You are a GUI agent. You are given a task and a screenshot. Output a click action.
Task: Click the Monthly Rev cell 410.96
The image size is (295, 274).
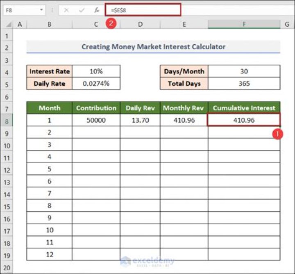[184, 120]
